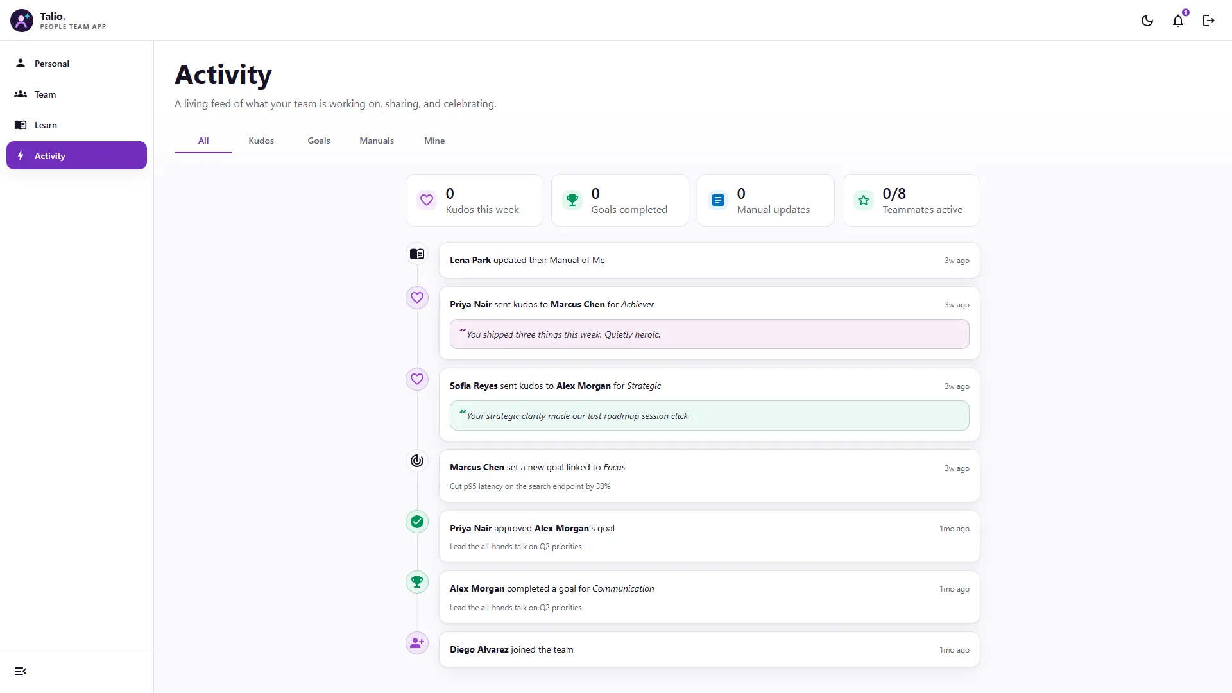The image size is (1232, 693).
Task: Click the document icon in Manual updates card
Action: click(718, 200)
